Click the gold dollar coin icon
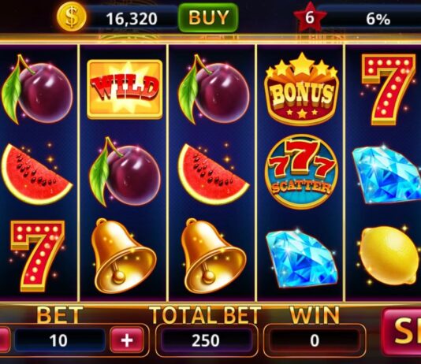 pyautogui.click(x=72, y=17)
